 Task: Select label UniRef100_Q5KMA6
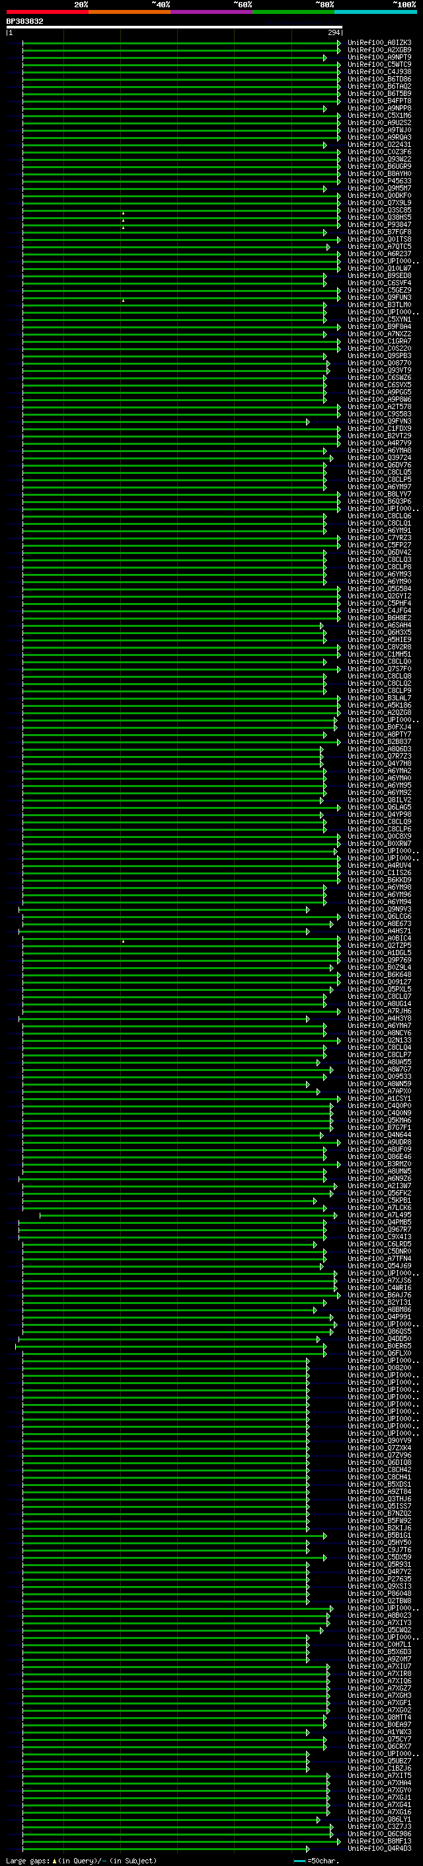tap(379, 1120)
